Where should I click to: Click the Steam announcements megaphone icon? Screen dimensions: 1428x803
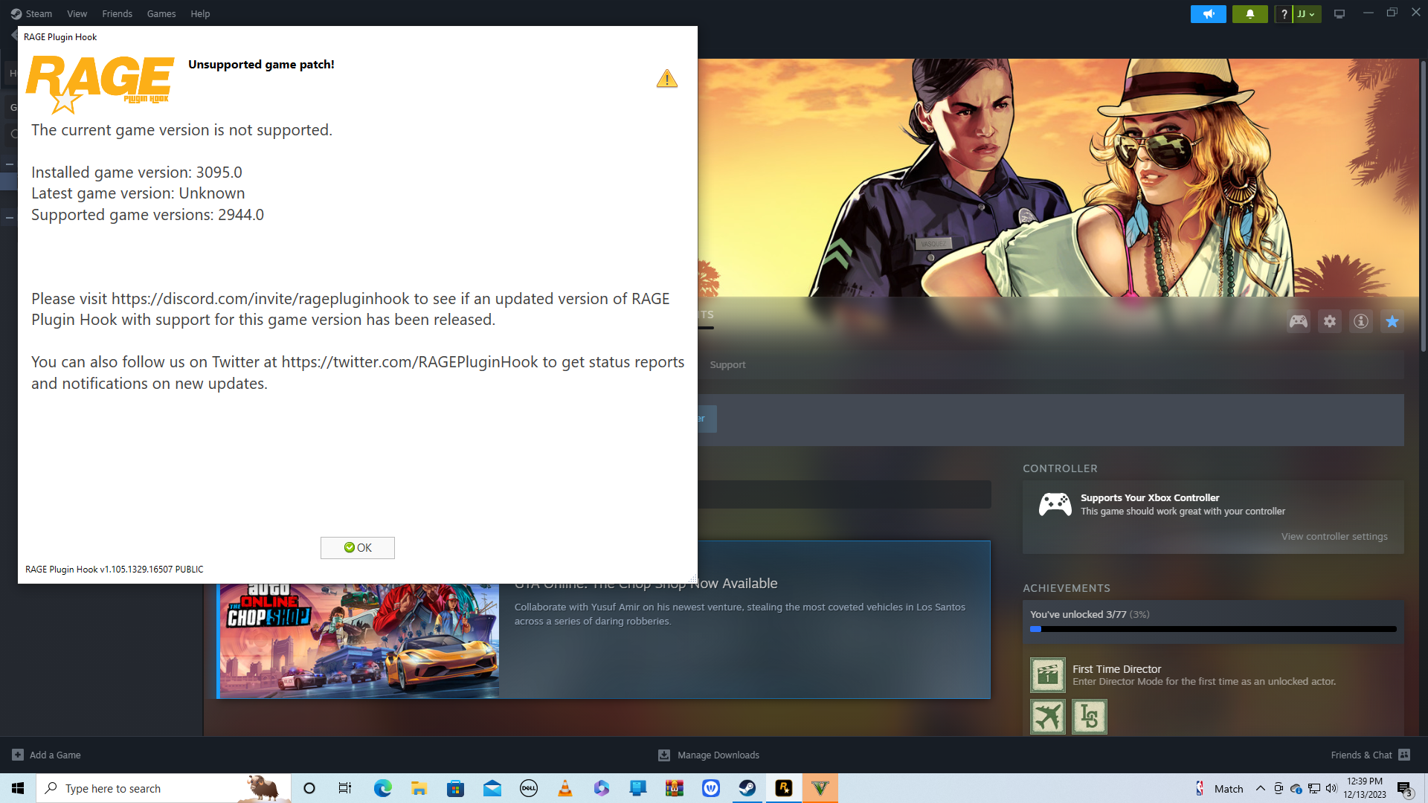1208,14
